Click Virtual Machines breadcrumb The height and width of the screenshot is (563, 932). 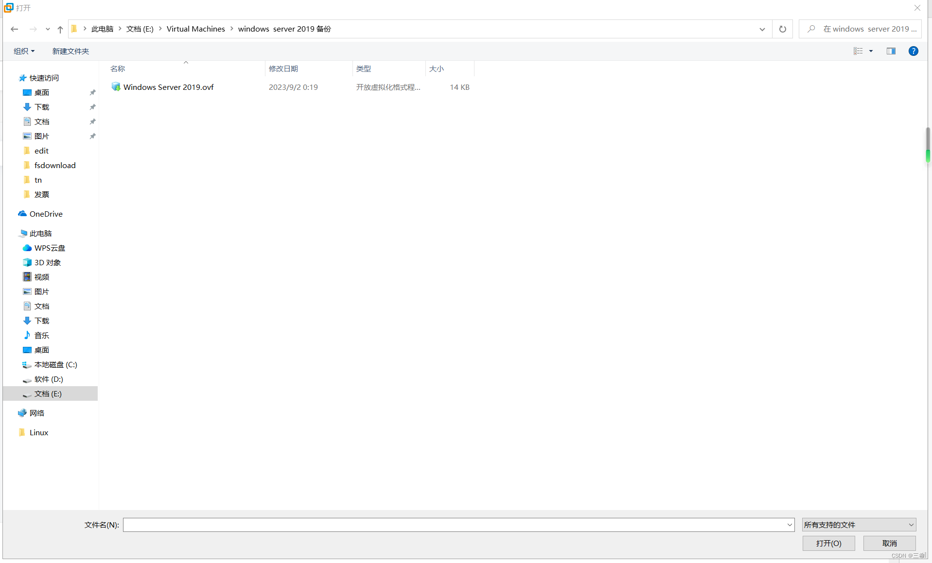point(196,29)
